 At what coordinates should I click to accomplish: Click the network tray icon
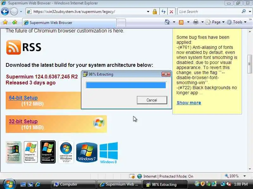tap(223, 184)
